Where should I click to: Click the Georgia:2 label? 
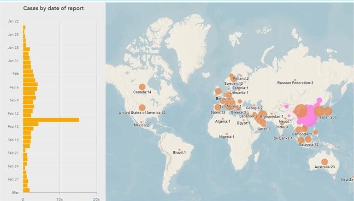tap(254, 108)
